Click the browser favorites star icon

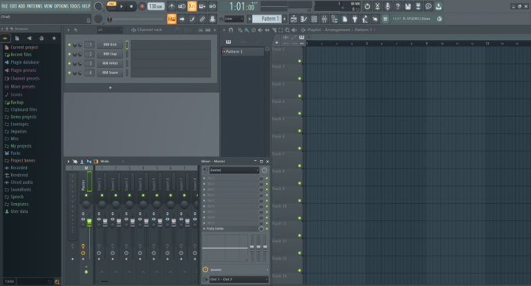(54, 38)
